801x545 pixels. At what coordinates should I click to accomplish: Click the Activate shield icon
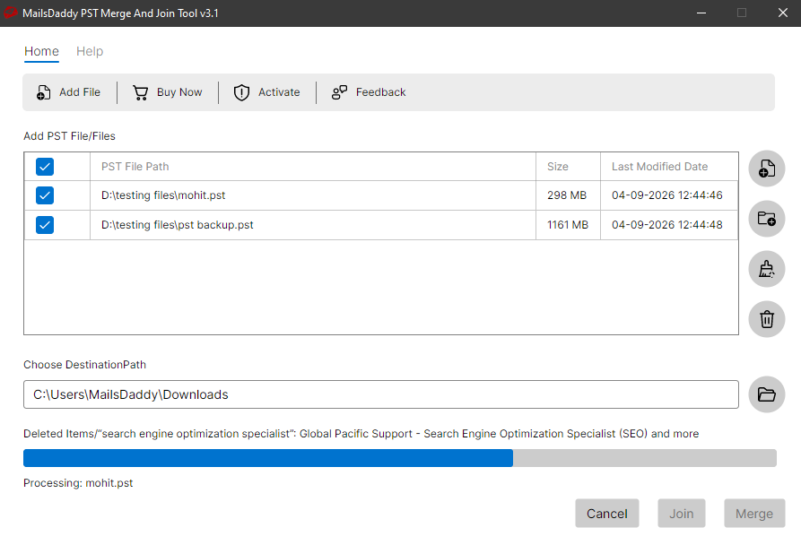[x=241, y=92]
